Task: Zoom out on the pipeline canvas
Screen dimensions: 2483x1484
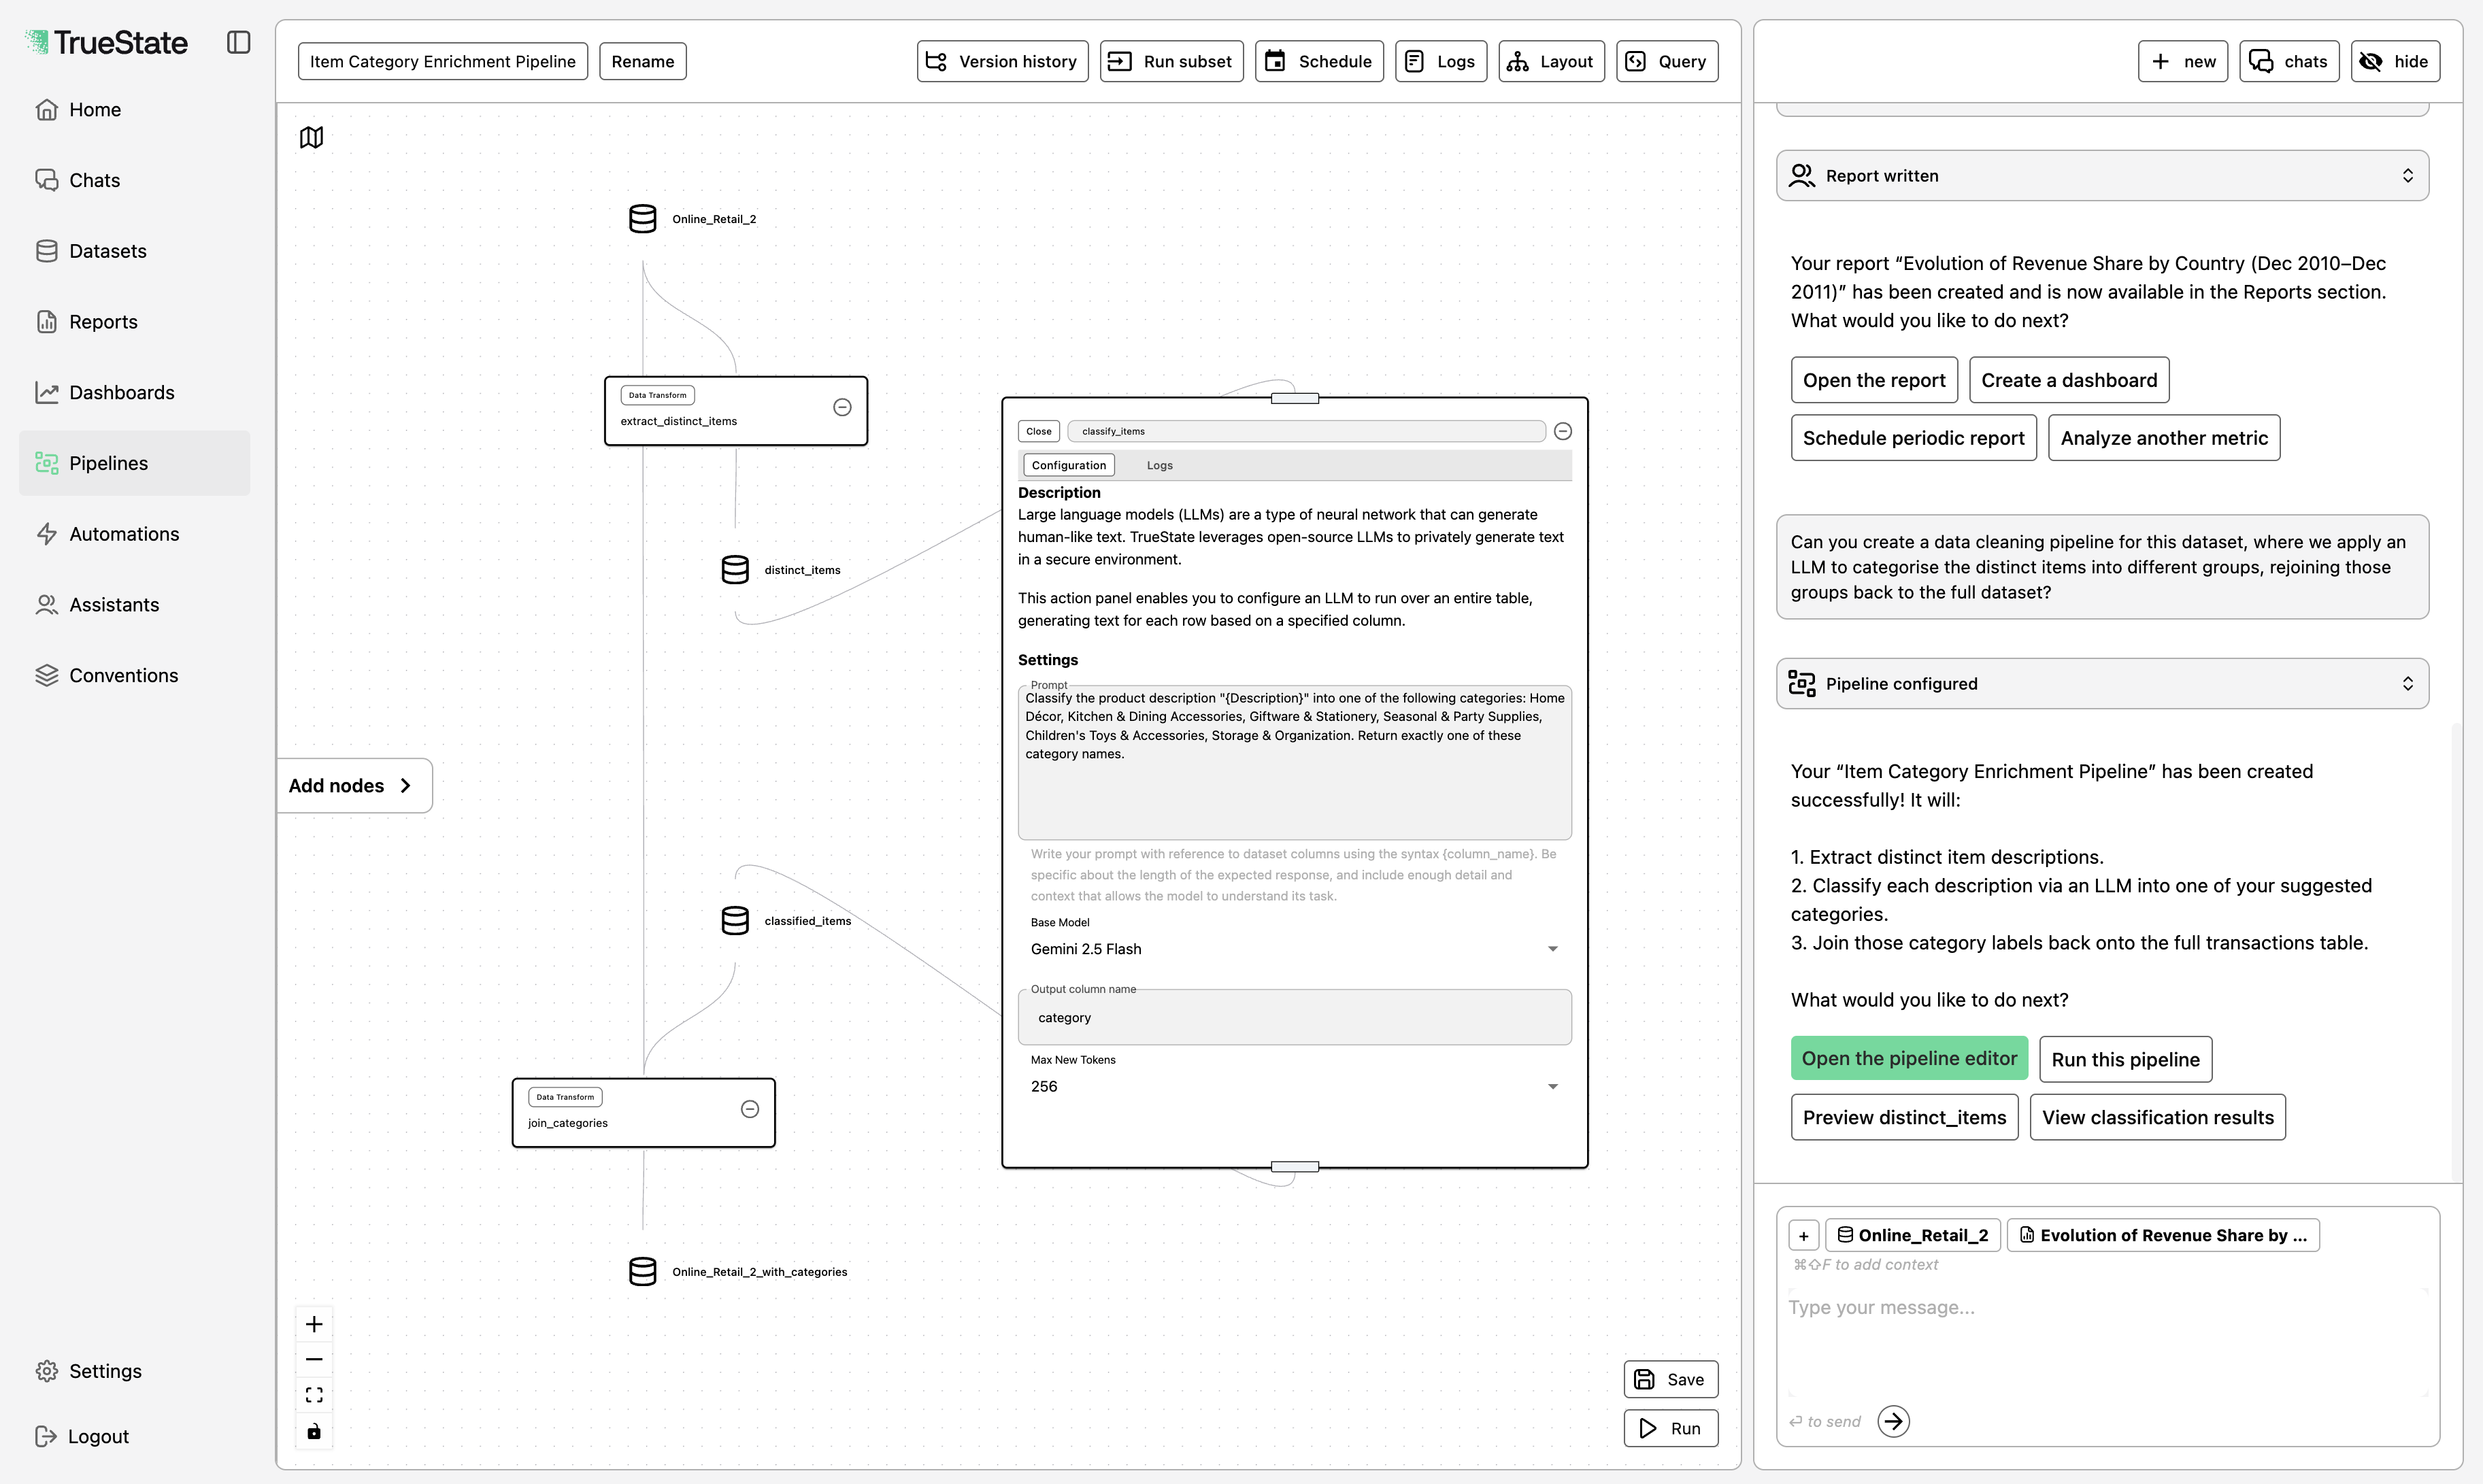Action: [x=314, y=1359]
